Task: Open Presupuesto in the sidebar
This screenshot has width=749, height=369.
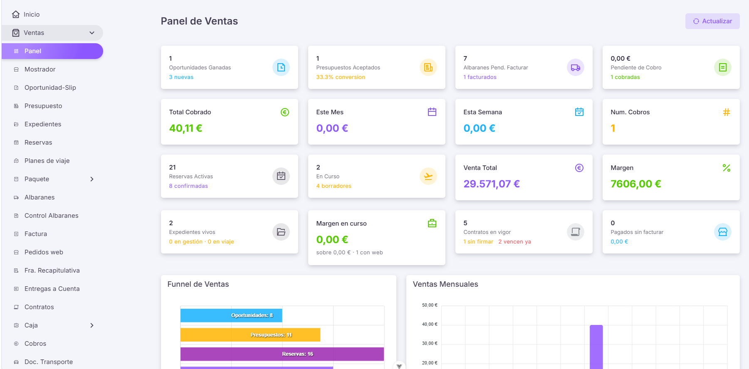Action: [52, 106]
